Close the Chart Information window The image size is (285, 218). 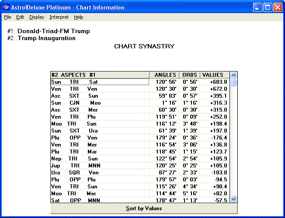(x=278, y=7)
